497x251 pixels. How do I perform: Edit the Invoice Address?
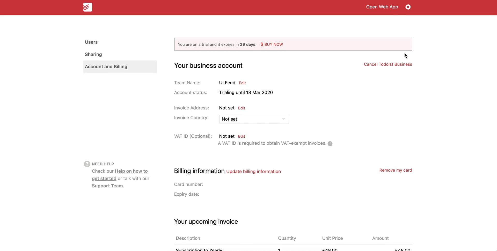pyautogui.click(x=242, y=108)
